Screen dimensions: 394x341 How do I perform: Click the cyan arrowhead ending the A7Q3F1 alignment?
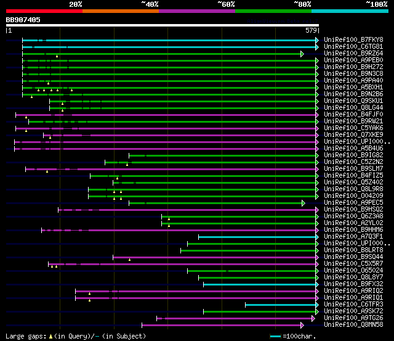coord(317,237)
